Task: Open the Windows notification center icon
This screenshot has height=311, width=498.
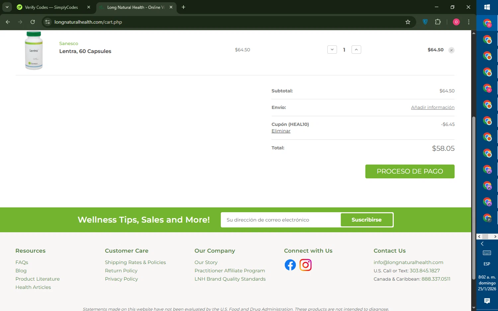Action: (487, 301)
